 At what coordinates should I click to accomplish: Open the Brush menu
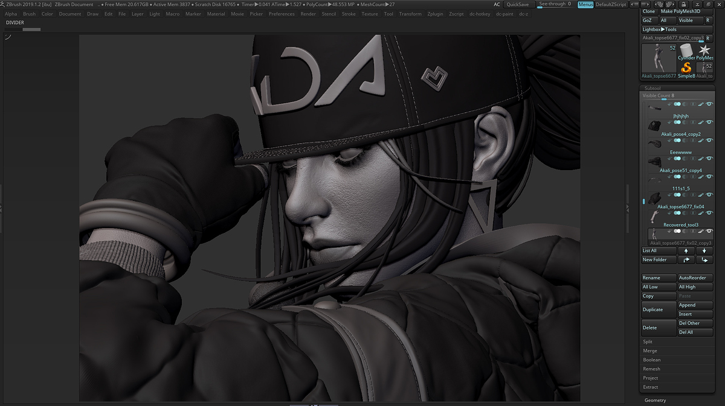click(29, 14)
